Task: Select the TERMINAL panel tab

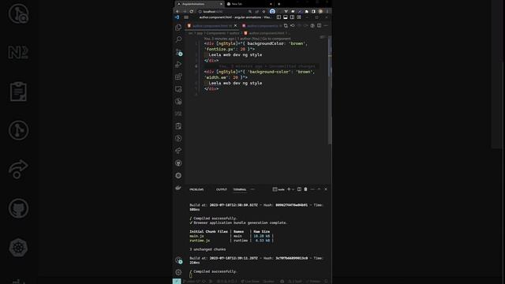Action: point(240,189)
